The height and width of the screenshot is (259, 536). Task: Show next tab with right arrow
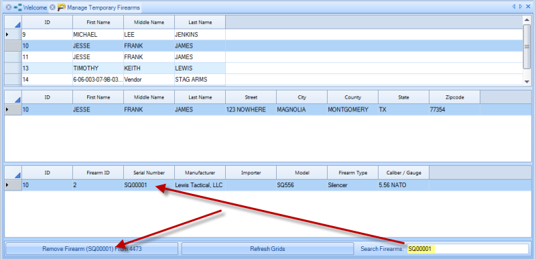(521, 7)
